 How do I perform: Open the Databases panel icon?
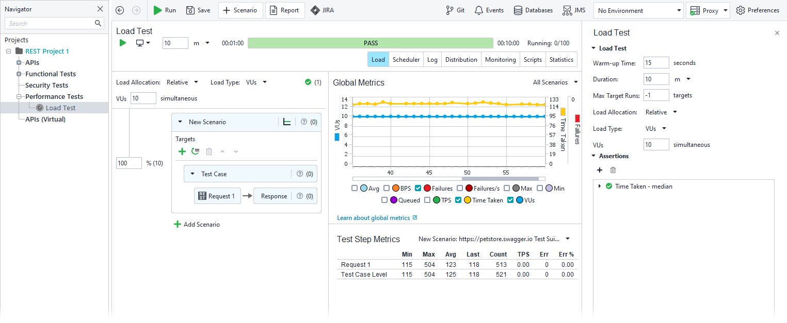(x=533, y=10)
